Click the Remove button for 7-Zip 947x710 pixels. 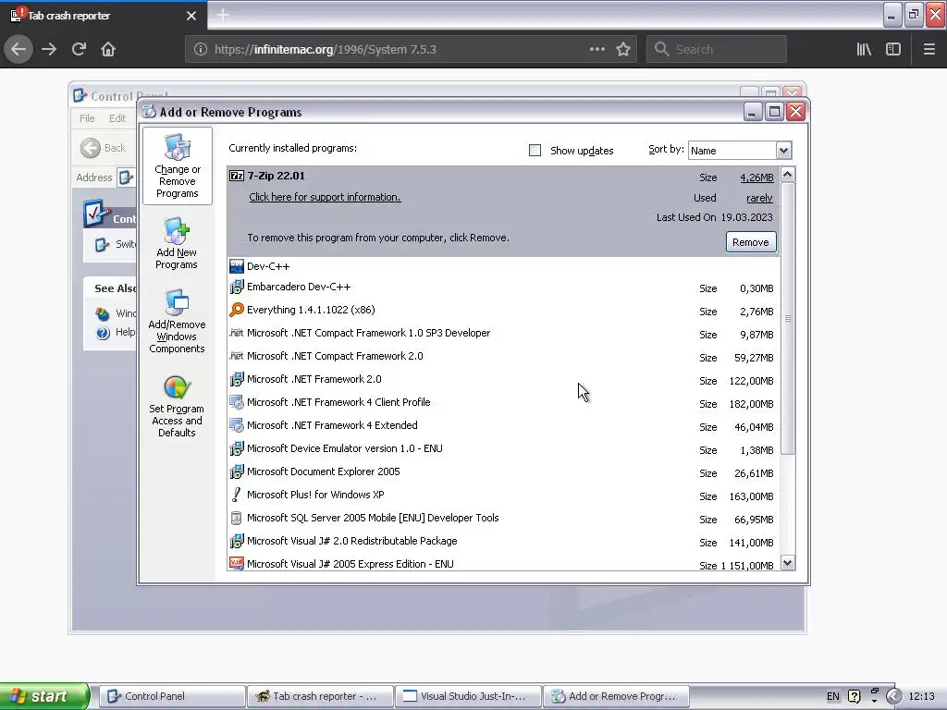[x=751, y=242]
